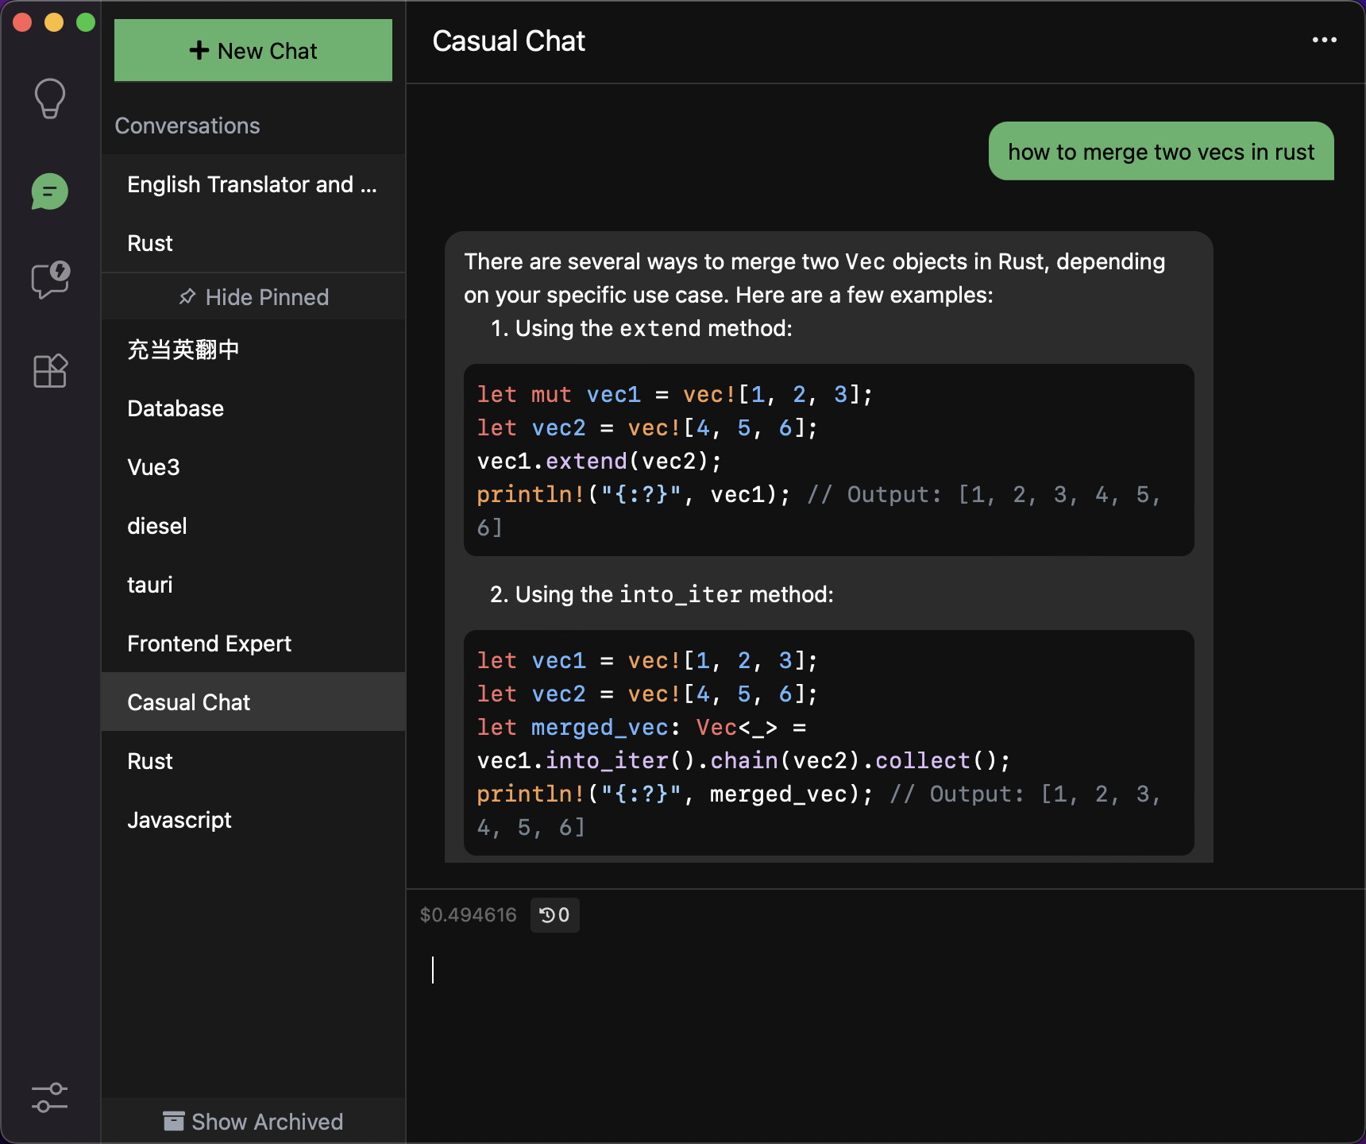The height and width of the screenshot is (1144, 1366).
Task: Open settings via the sliders icon
Action: point(50,1098)
